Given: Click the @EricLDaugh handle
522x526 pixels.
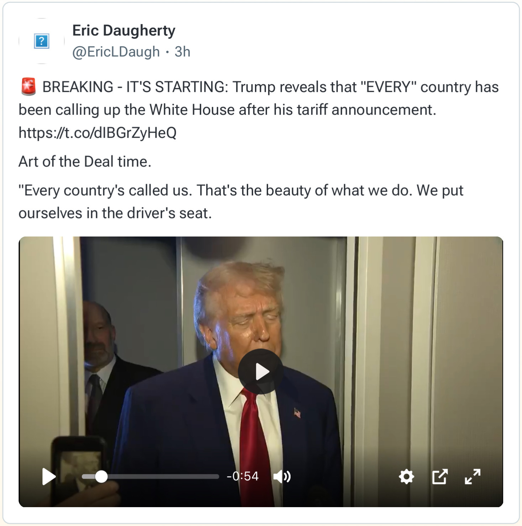Looking at the screenshot, I should point(116,52).
